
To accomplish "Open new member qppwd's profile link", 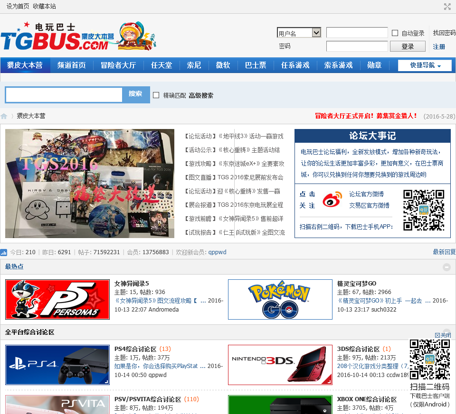I will (217, 252).
